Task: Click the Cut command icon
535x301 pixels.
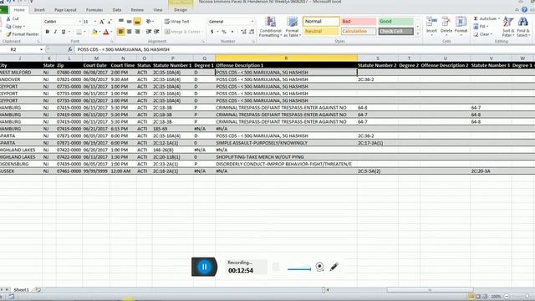Action: [x=8, y=18]
